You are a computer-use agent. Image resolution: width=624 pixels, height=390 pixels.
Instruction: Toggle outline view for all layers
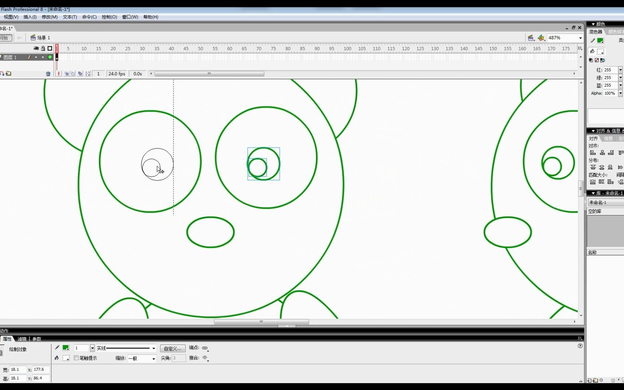(50, 48)
